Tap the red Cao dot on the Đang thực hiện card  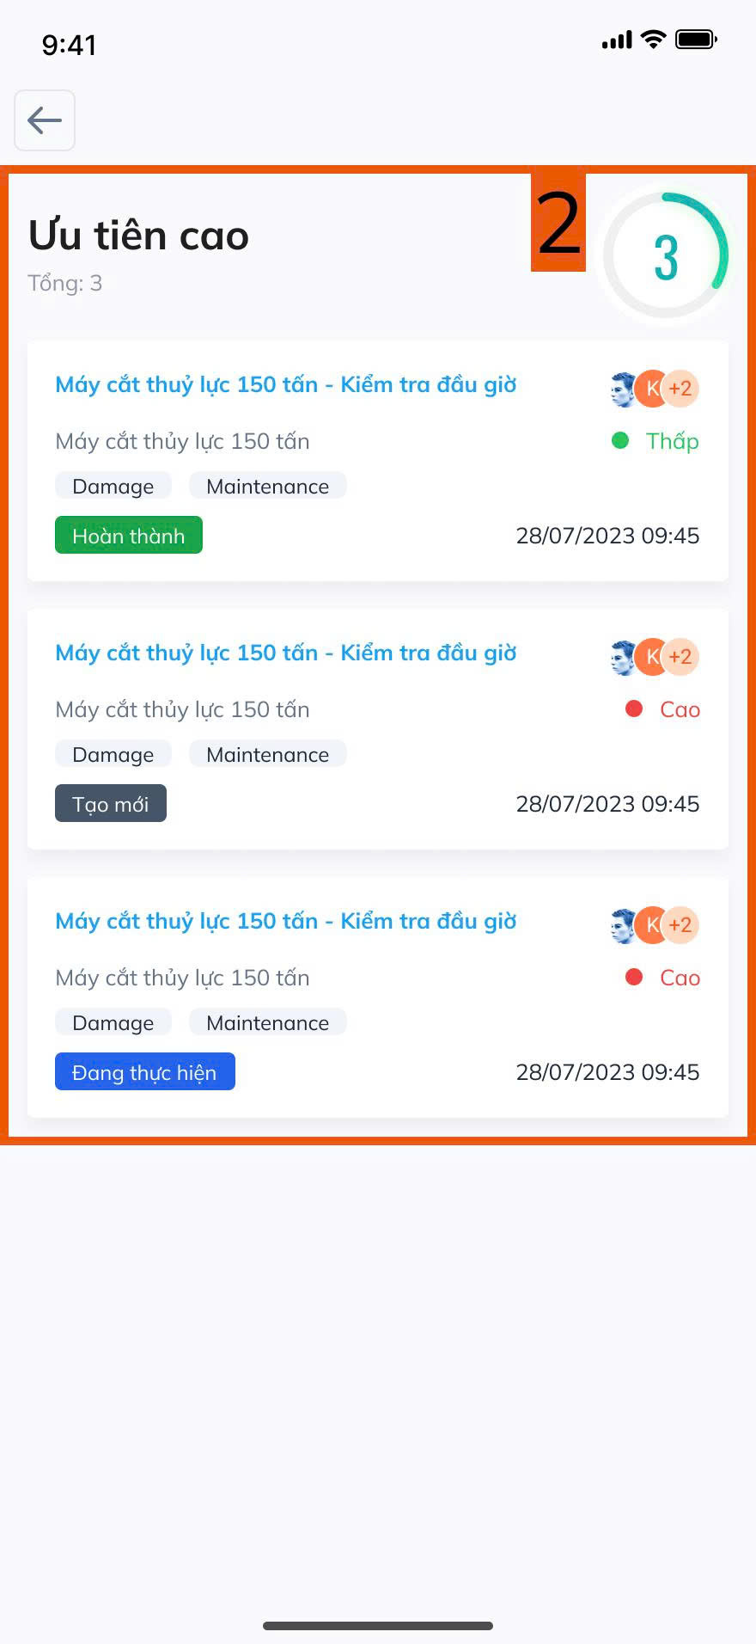(x=634, y=978)
